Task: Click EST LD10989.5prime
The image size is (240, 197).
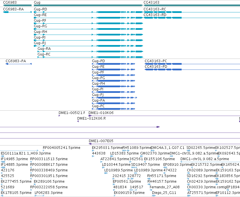Action: click(118, 170)
